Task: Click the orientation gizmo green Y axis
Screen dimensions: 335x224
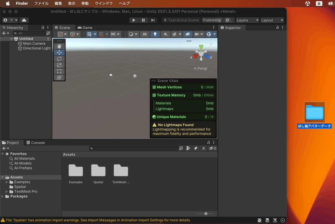Action: click(201, 47)
